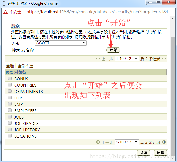Check the EMP table checkbox

pyautogui.click(x=10, y=104)
